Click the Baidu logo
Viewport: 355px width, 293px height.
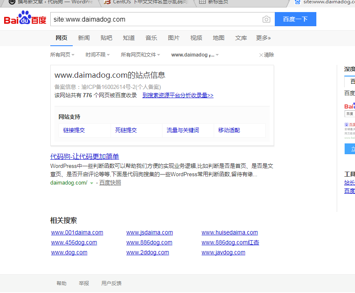[x=25, y=17]
